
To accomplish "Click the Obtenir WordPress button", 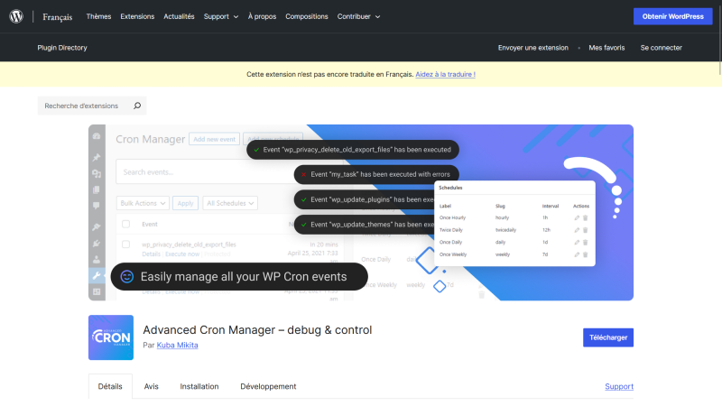I will pos(672,16).
